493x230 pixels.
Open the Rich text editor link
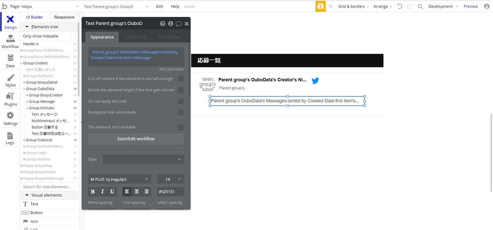172,69
